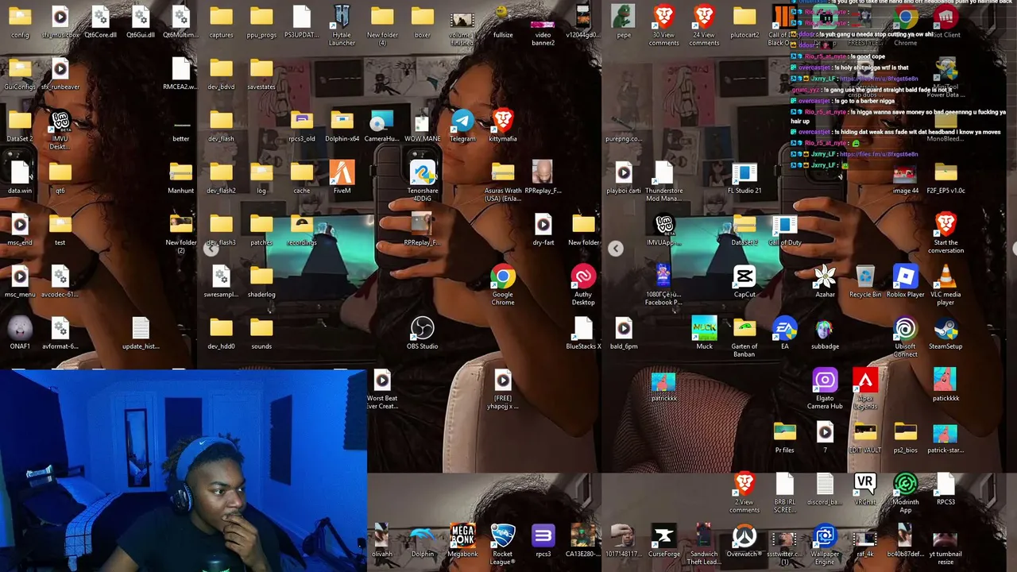Open the Apex Legends shortcut
The height and width of the screenshot is (572, 1017).
pyautogui.click(x=865, y=381)
